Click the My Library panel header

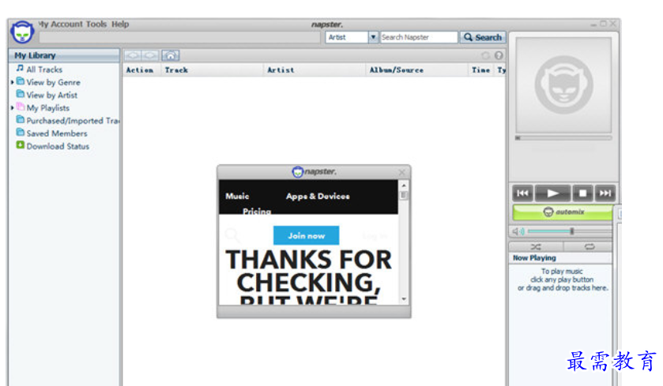pyautogui.click(x=64, y=55)
